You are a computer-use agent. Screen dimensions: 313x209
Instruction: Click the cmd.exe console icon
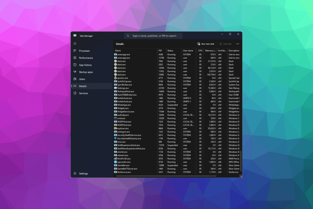click(116, 118)
